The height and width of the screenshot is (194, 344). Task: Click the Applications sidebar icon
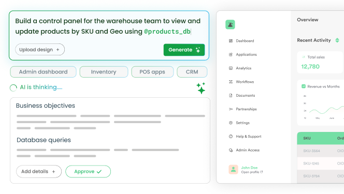click(x=231, y=54)
